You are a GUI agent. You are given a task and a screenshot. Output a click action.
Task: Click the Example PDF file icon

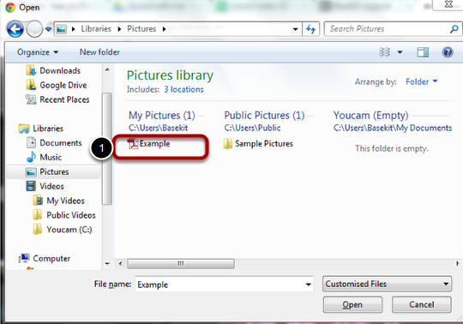pyautogui.click(x=133, y=144)
